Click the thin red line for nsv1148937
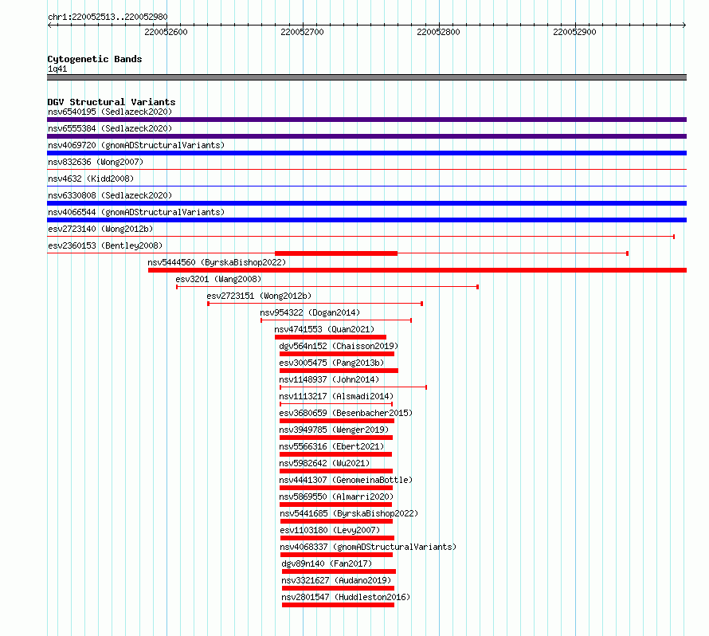This screenshot has height=636, width=709. tap(353, 387)
